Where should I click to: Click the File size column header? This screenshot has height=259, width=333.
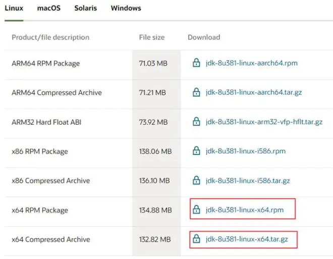point(151,37)
